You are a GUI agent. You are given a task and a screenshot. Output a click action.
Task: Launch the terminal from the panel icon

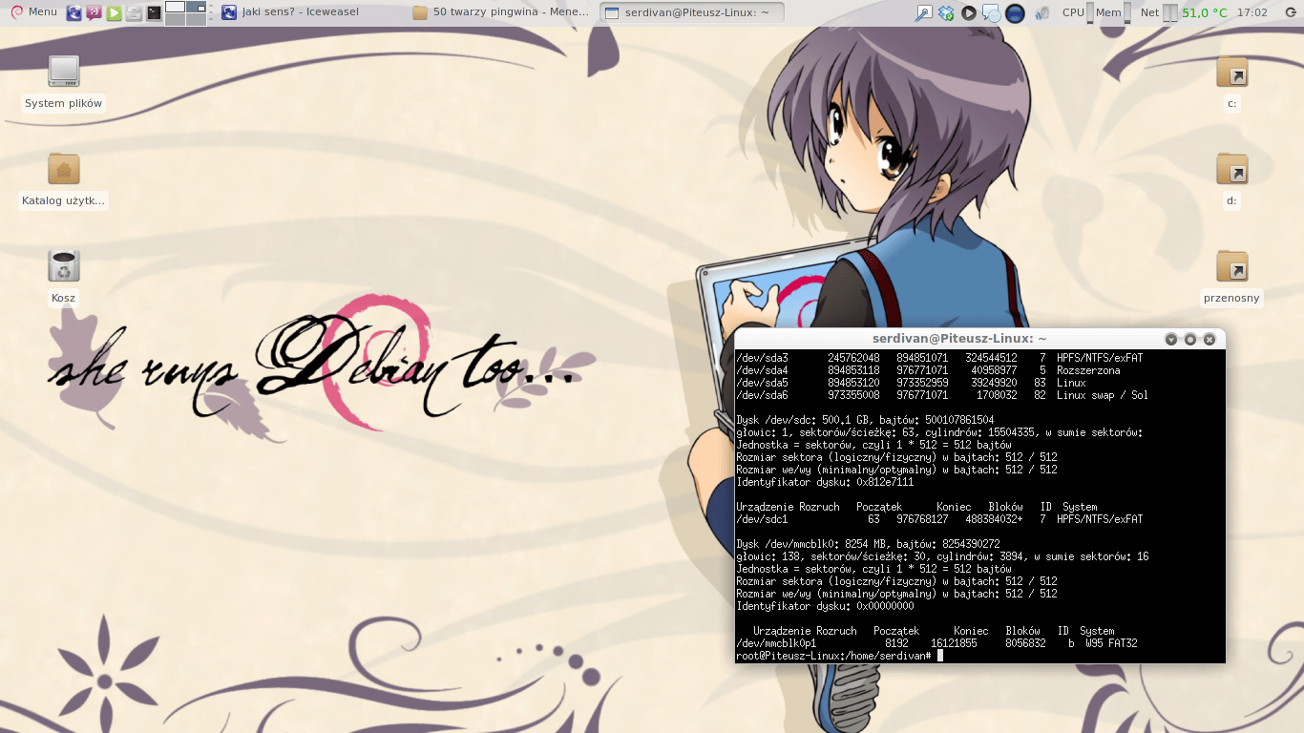(154, 12)
